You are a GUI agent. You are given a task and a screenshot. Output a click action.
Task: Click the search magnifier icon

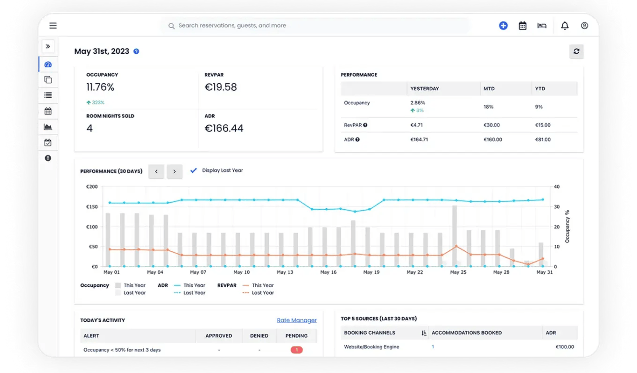click(x=171, y=26)
